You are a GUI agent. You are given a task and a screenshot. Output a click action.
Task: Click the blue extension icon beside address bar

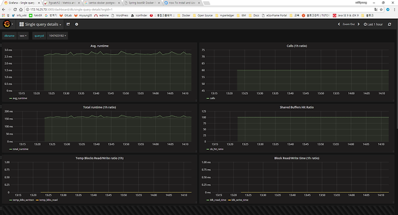(x=387, y=9)
